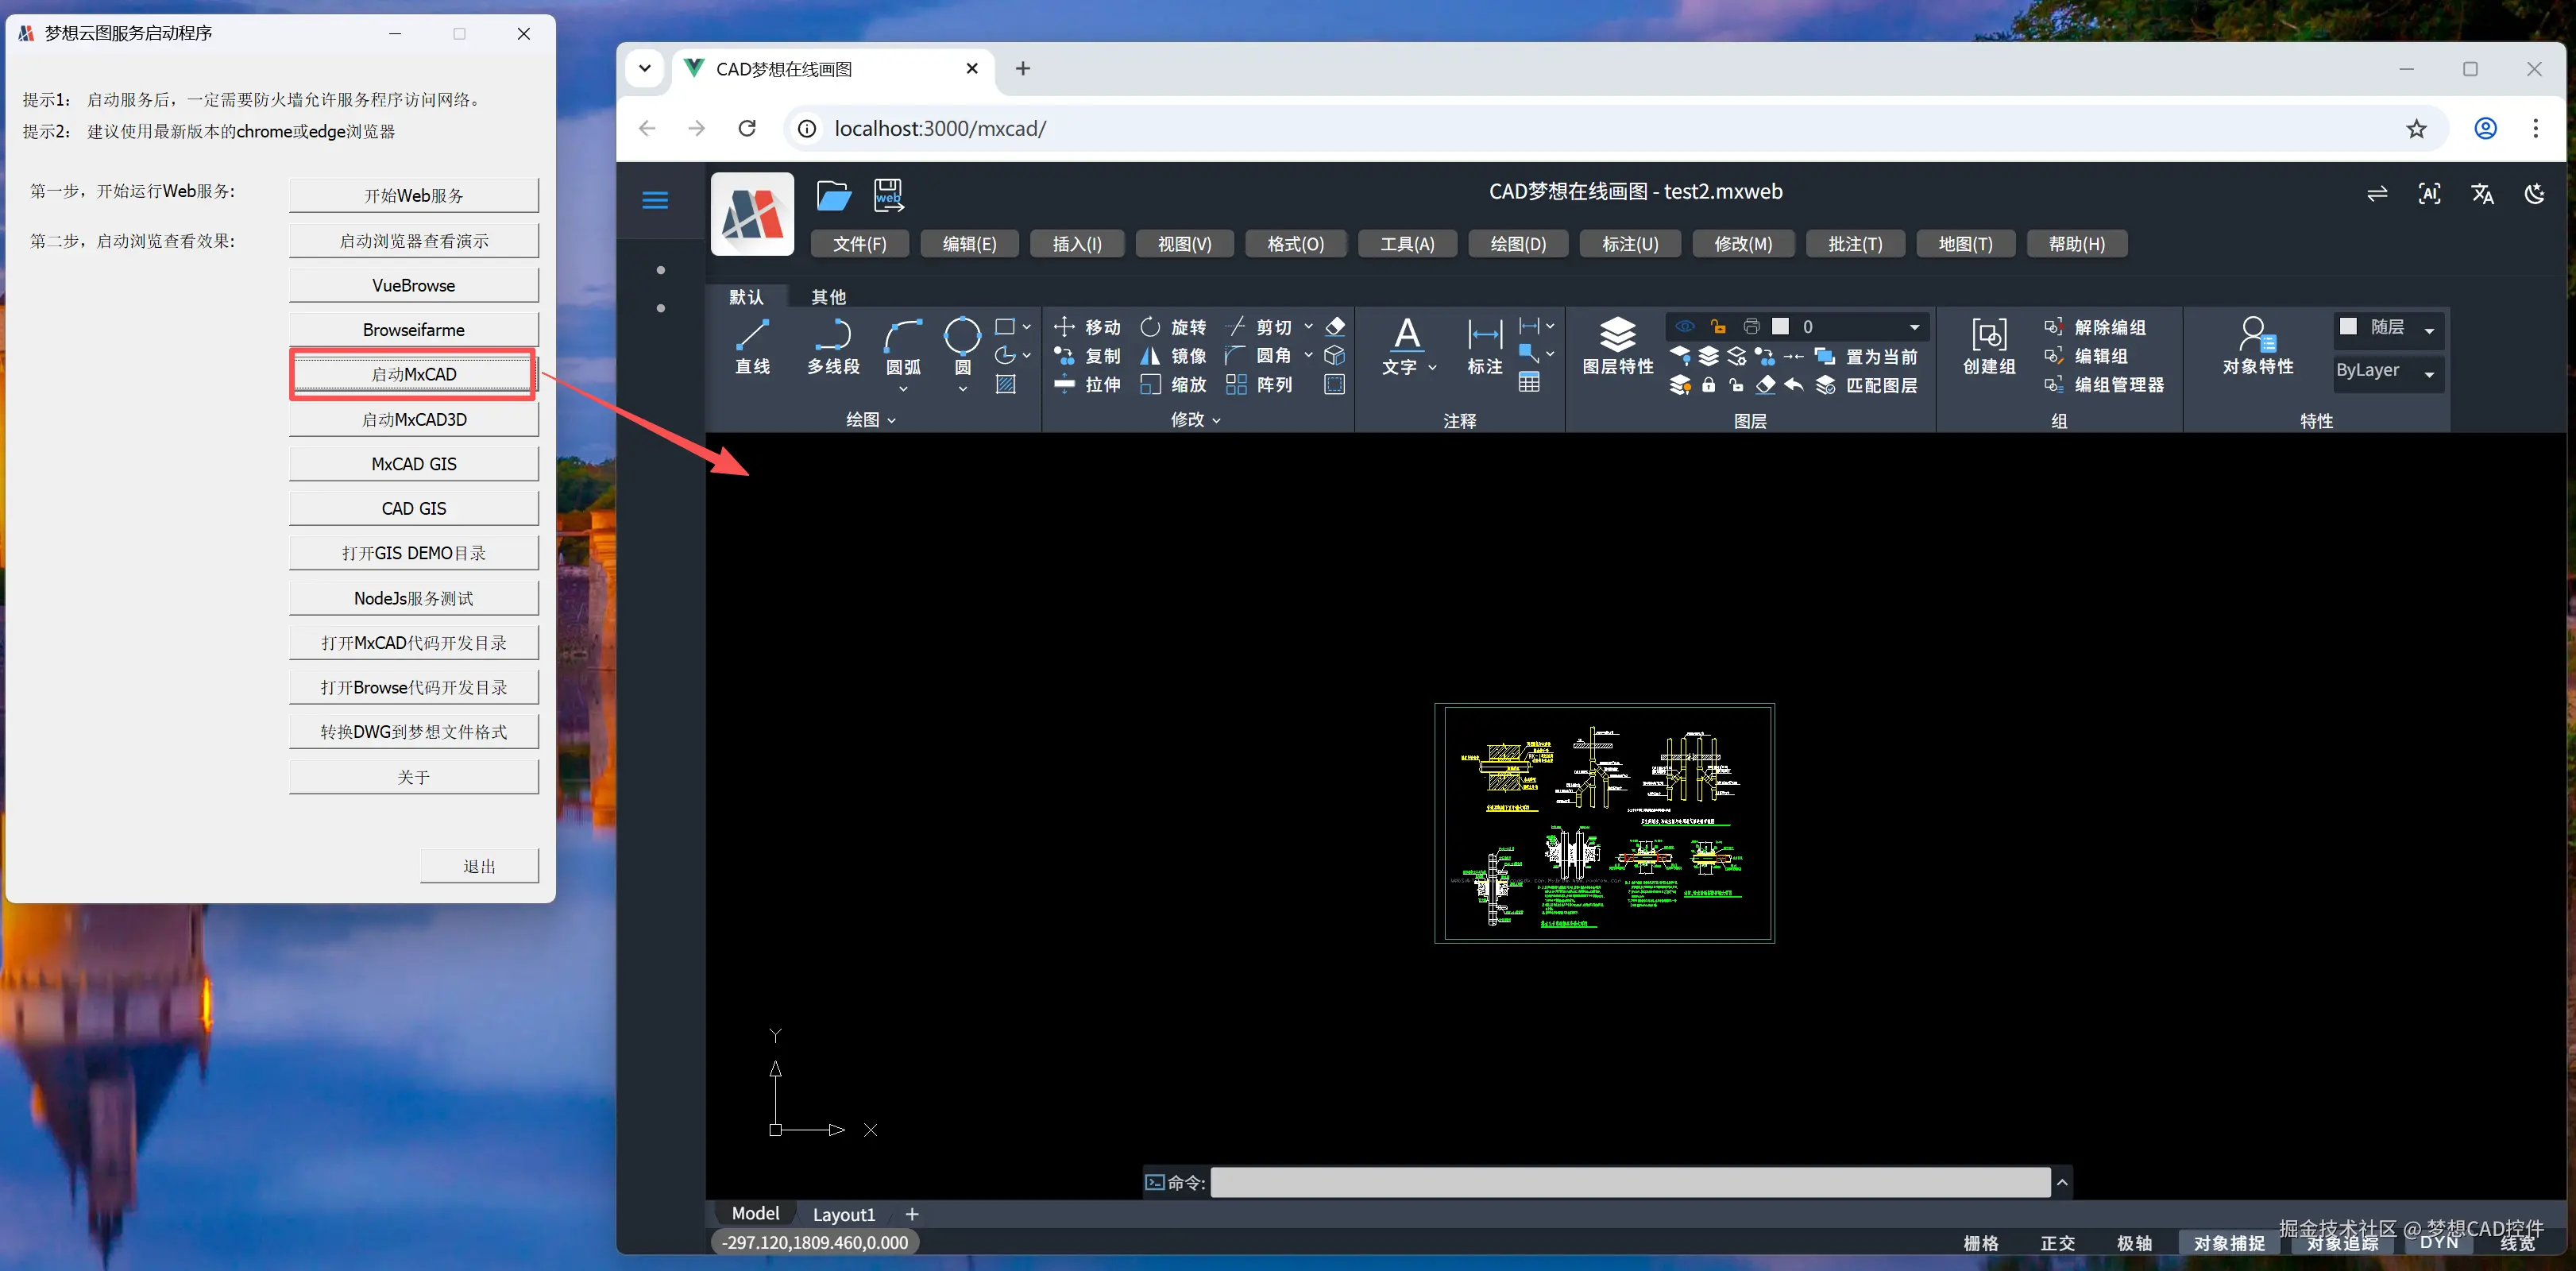Click the Move (移动) tool
Image resolution: width=2576 pixels, height=1271 pixels.
tap(1087, 327)
